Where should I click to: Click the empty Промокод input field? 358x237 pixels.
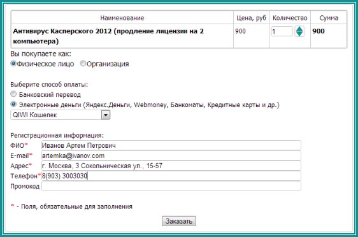[171, 186]
